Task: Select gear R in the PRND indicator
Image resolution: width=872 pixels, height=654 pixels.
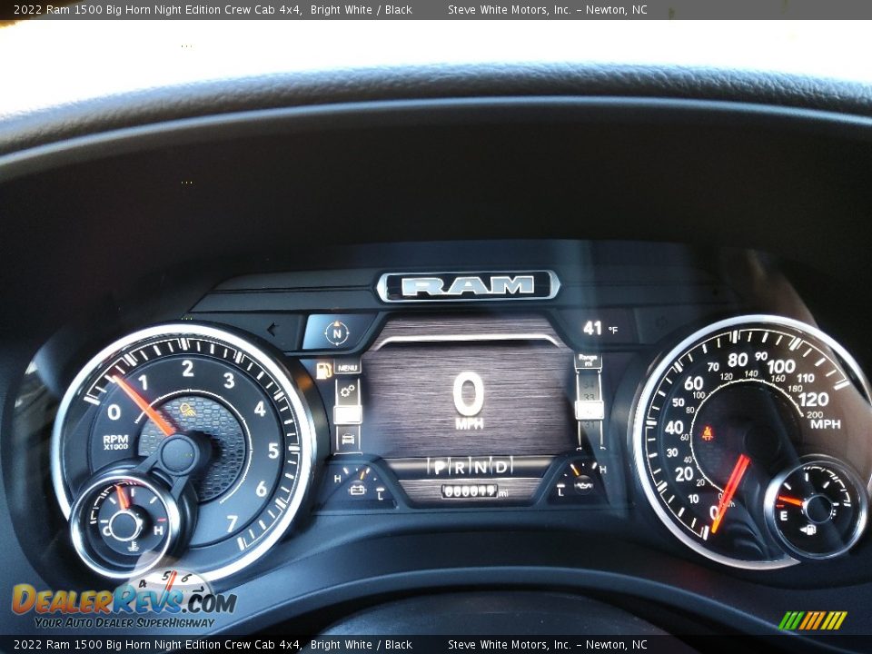Action: click(x=460, y=467)
